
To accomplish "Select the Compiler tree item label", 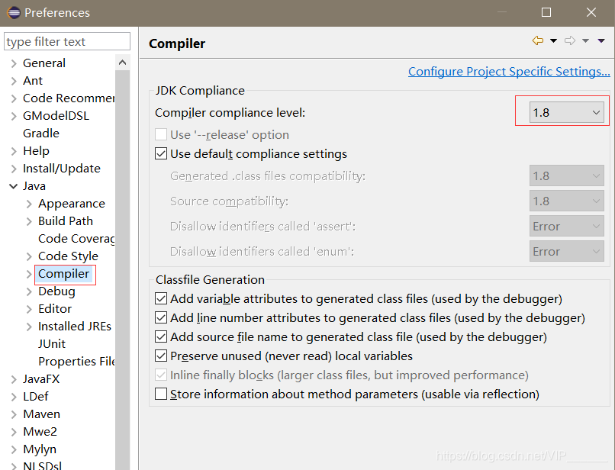I will (63, 274).
